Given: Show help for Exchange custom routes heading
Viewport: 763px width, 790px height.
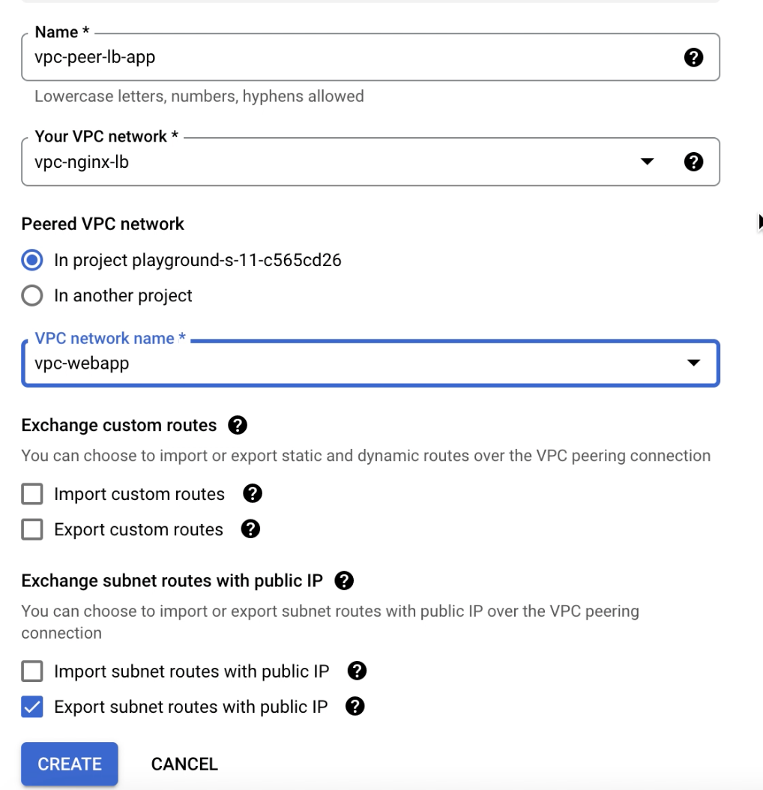Looking at the screenshot, I should tap(238, 425).
